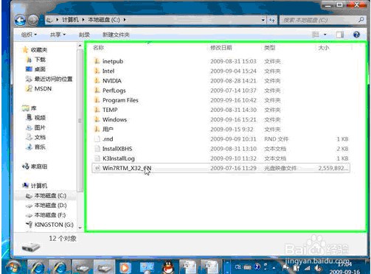Open address bar history dropdown arrow

coord(263,20)
